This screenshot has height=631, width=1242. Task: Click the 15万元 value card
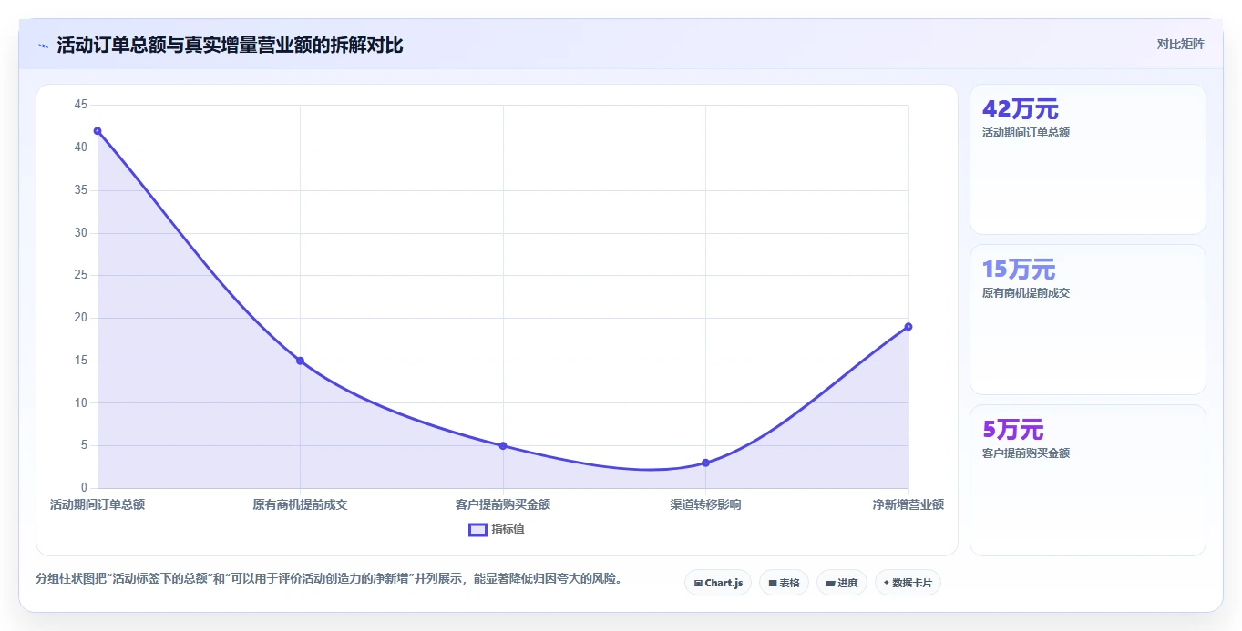click(x=1088, y=320)
